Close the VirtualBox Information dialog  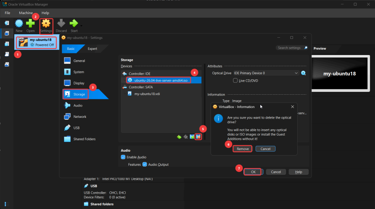pyautogui.click(x=293, y=107)
